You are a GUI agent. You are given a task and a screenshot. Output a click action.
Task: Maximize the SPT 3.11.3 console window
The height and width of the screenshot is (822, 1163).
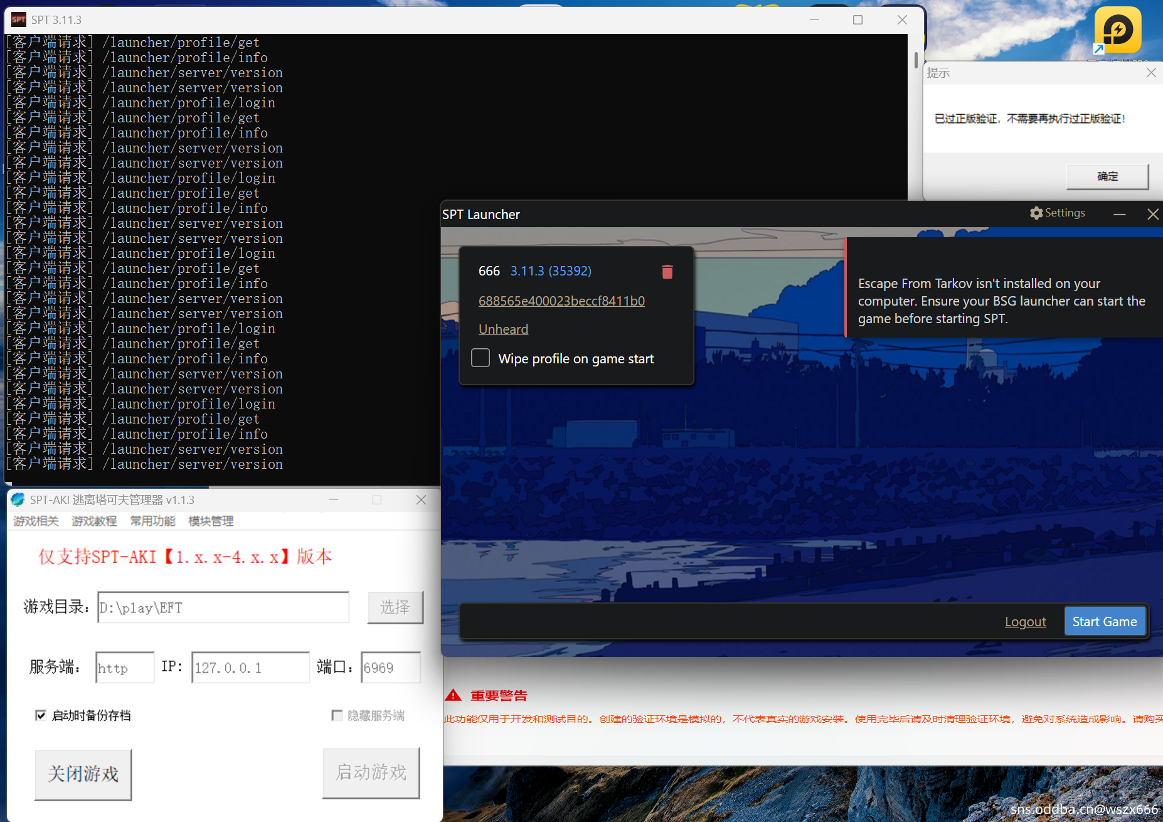coord(858,19)
